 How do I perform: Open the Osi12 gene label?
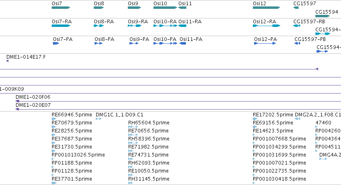click(x=259, y=4)
